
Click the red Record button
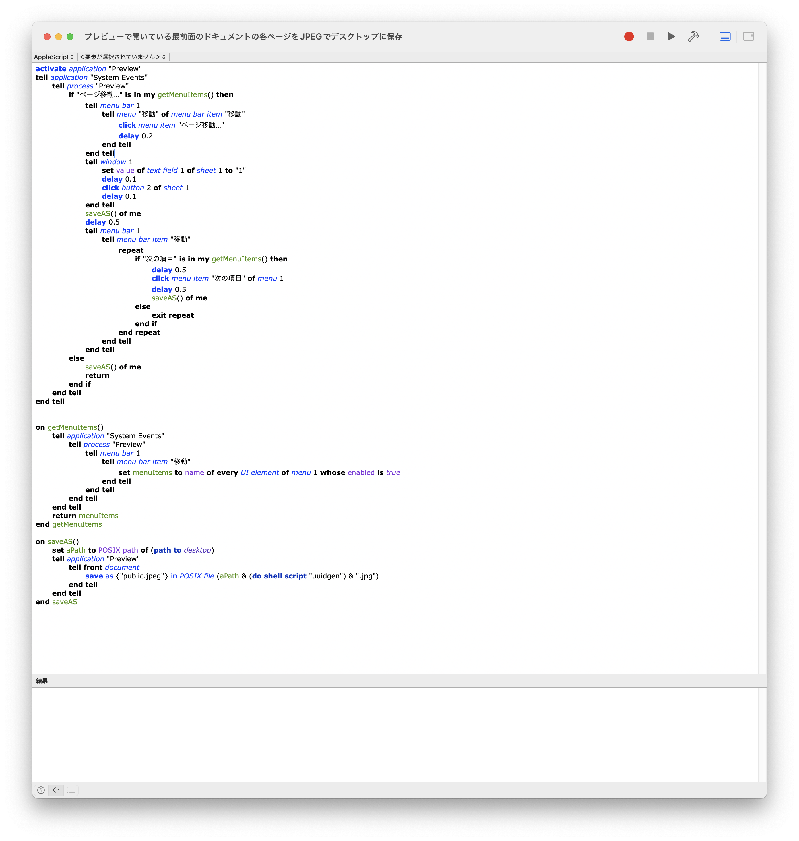(629, 37)
